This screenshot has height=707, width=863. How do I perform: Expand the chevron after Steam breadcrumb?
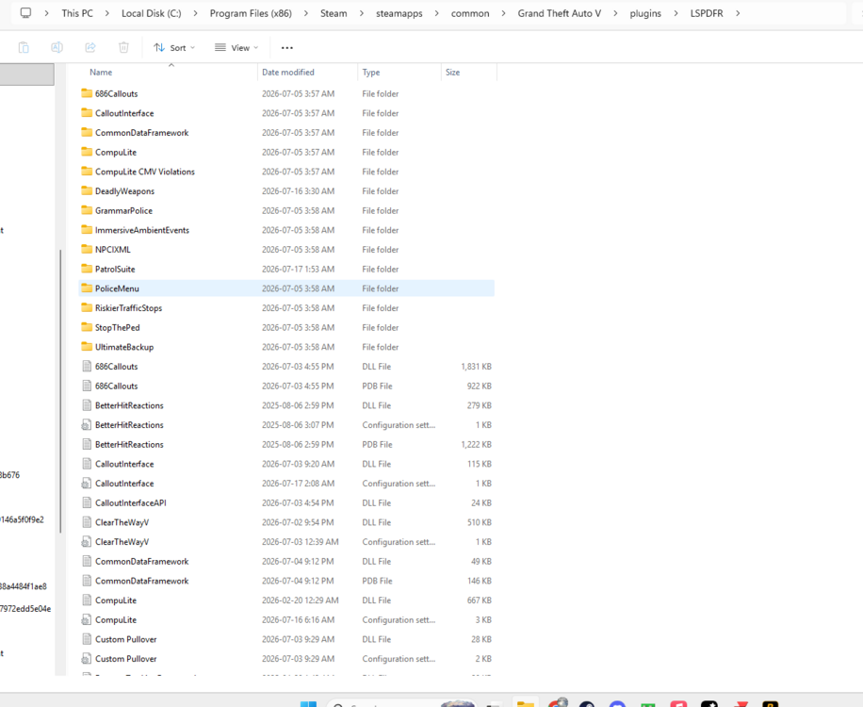362,13
